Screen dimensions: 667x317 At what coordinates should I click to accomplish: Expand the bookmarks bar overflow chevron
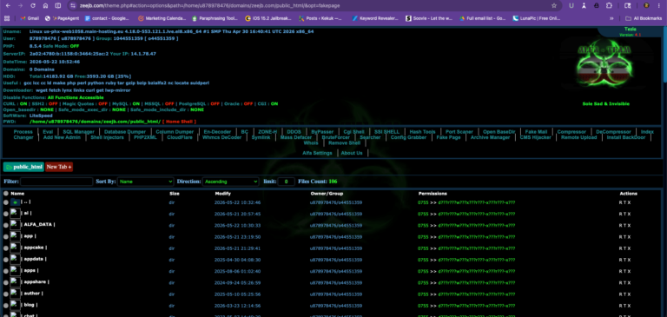[x=611, y=18]
